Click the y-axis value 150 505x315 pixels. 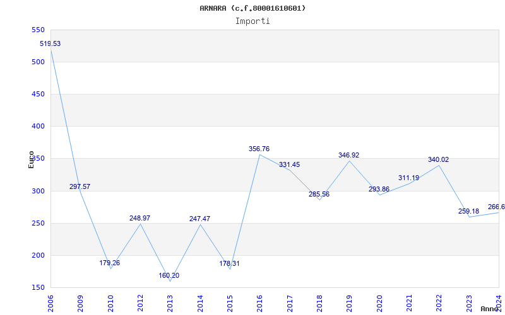38,287
